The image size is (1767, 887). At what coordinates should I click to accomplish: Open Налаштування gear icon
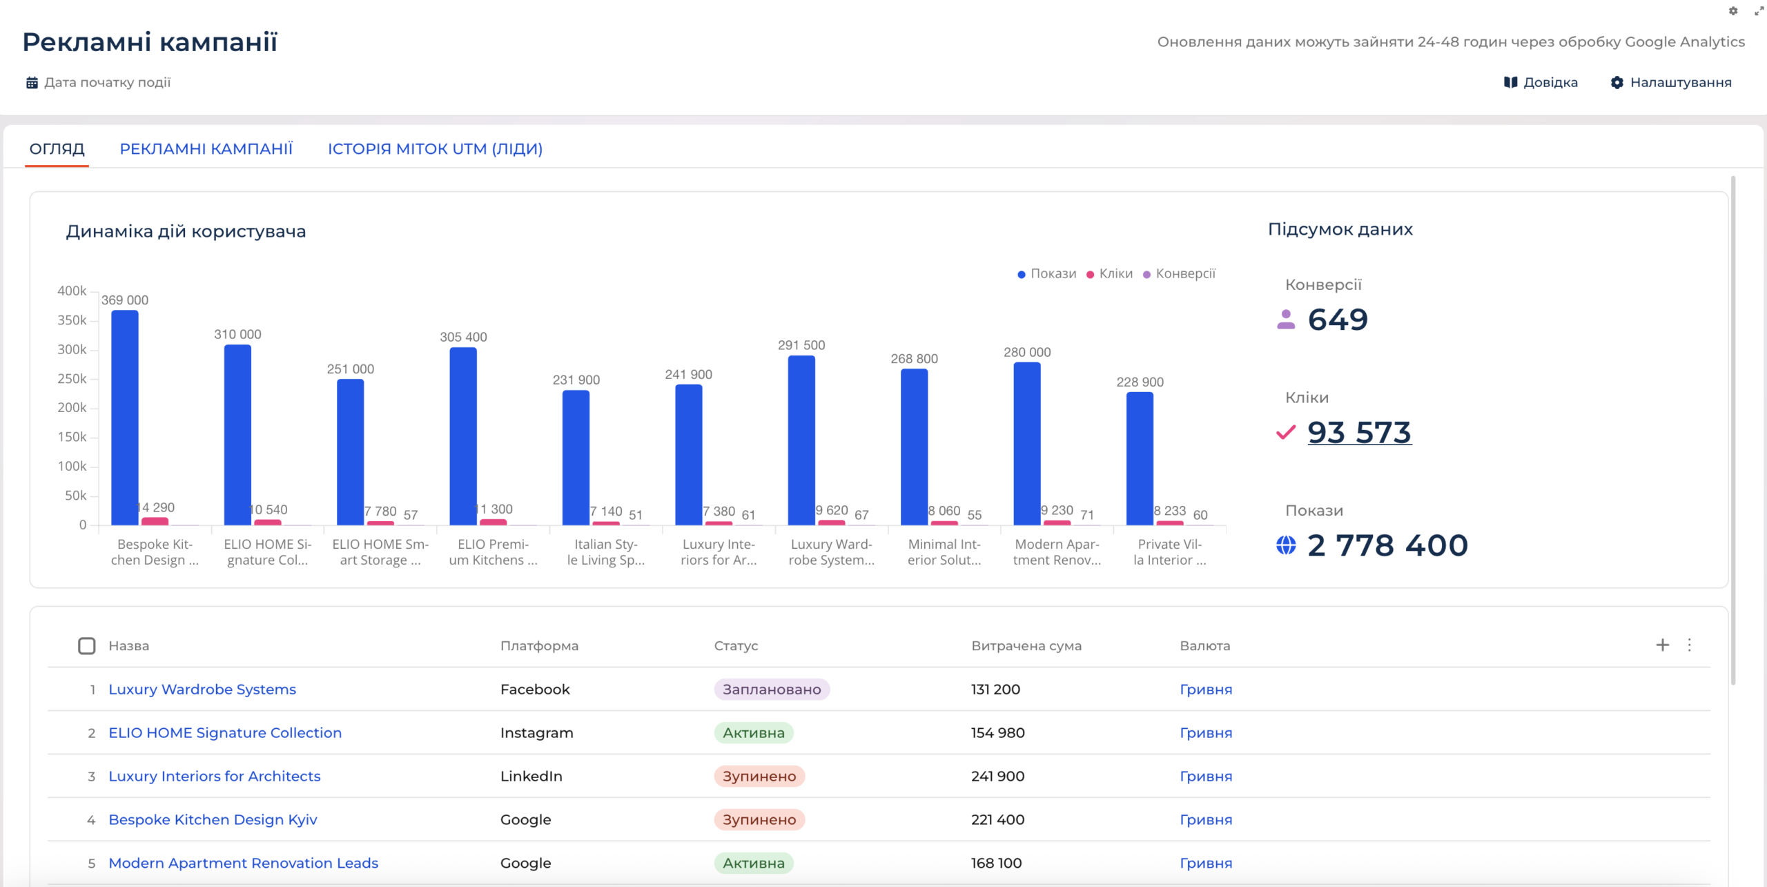tap(1617, 82)
